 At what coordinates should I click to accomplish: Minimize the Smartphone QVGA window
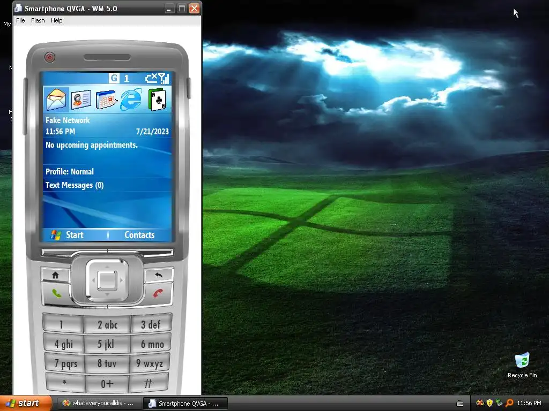(169, 9)
